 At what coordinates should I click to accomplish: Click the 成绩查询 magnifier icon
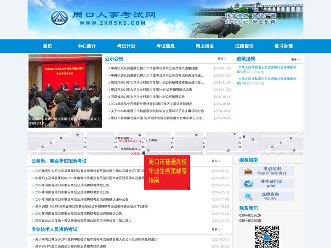tap(248, 197)
